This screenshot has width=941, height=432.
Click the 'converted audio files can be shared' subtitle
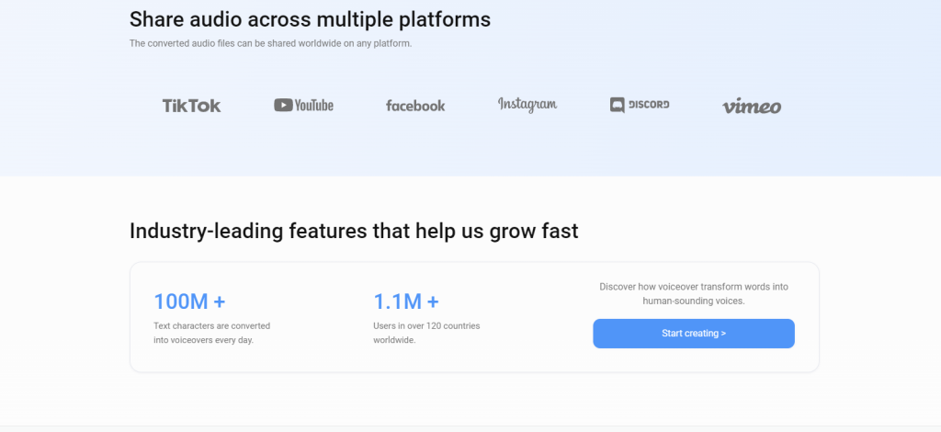(270, 43)
